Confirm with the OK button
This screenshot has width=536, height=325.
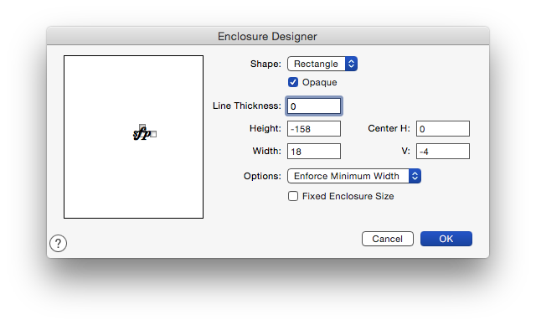coord(446,239)
